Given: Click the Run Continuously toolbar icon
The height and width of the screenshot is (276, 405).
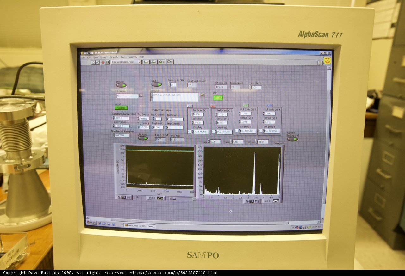Looking at the screenshot, I should (98, 62).
